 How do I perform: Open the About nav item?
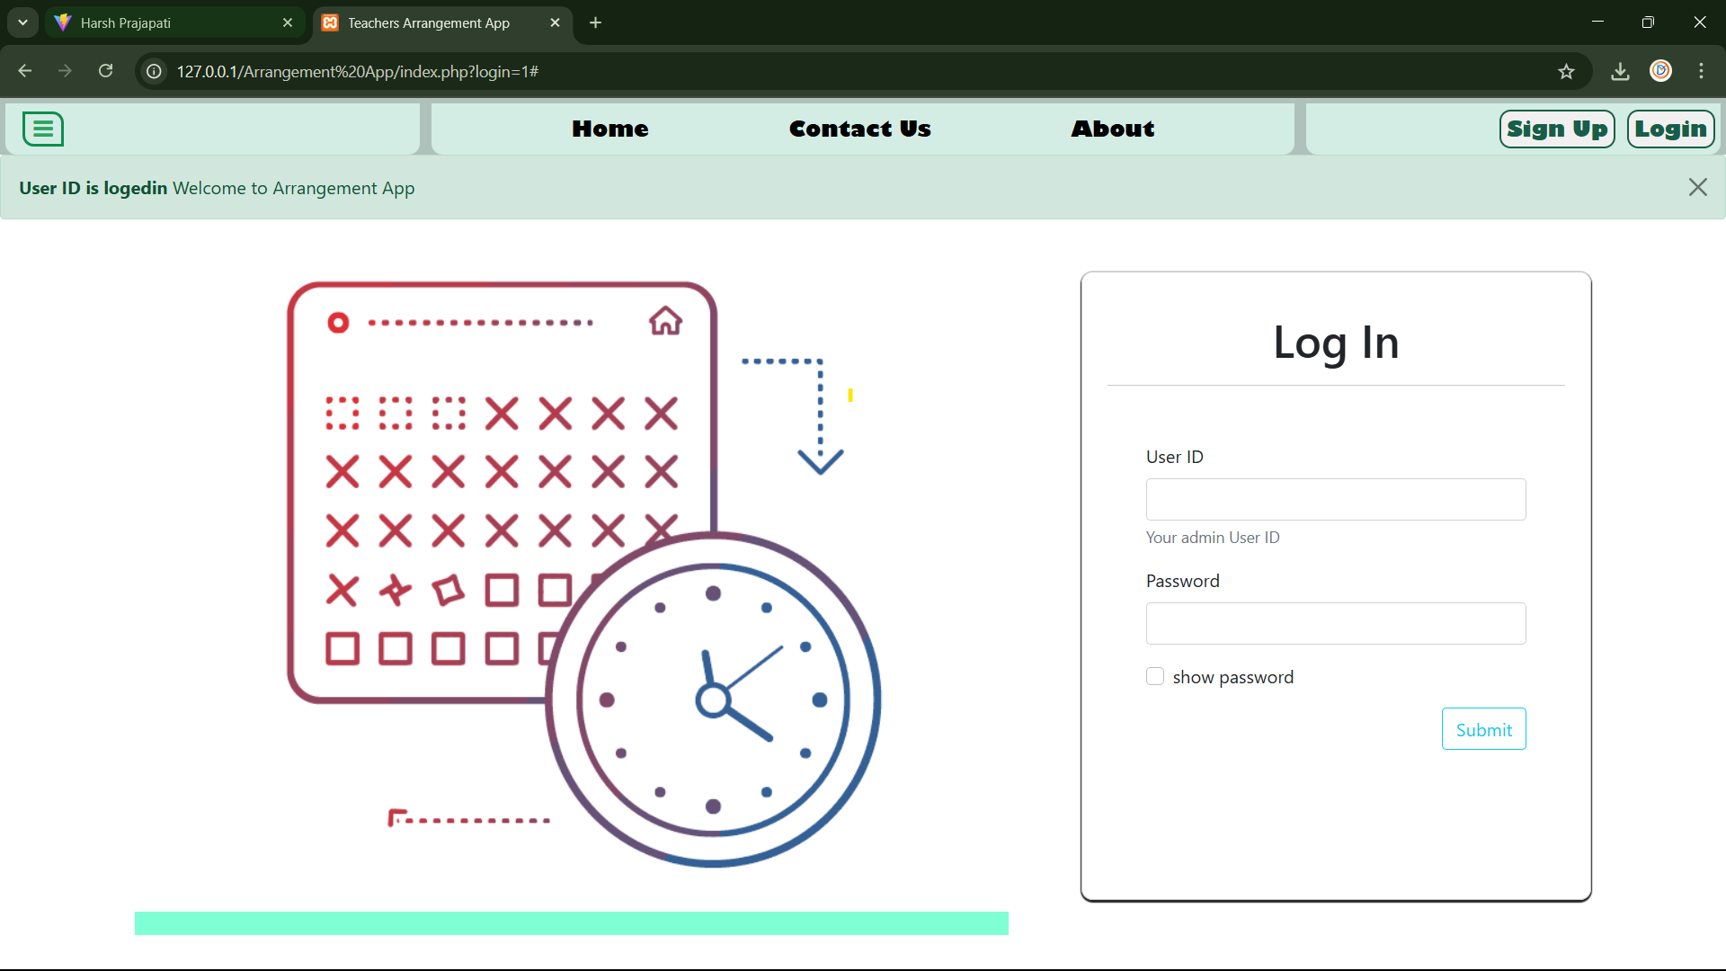1112,129
